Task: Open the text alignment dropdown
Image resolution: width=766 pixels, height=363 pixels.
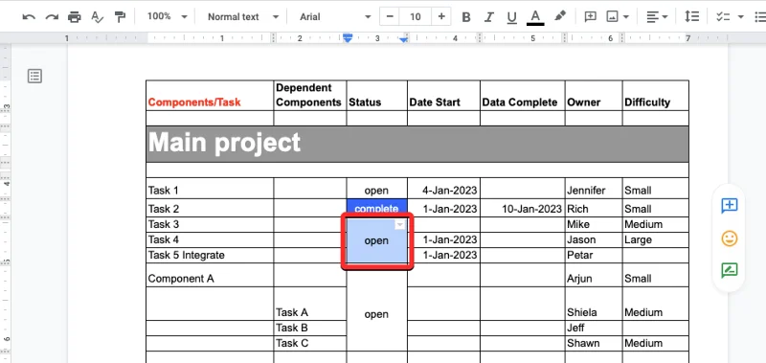Action: [657, 17]
